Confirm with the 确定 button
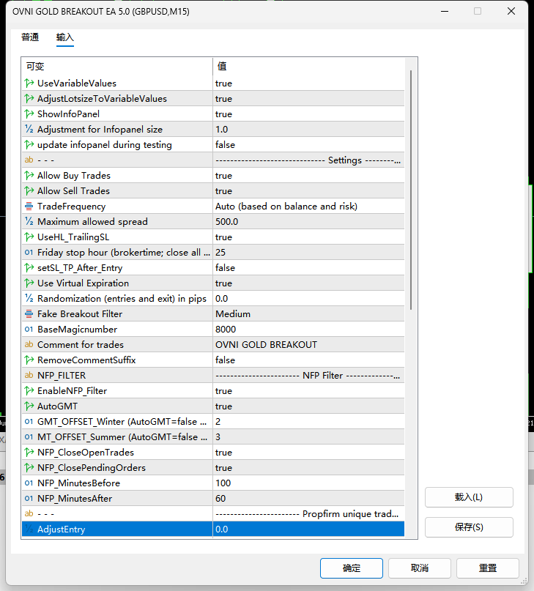The width and height of the screenshot is (534, 591). (x=352, y=568)
